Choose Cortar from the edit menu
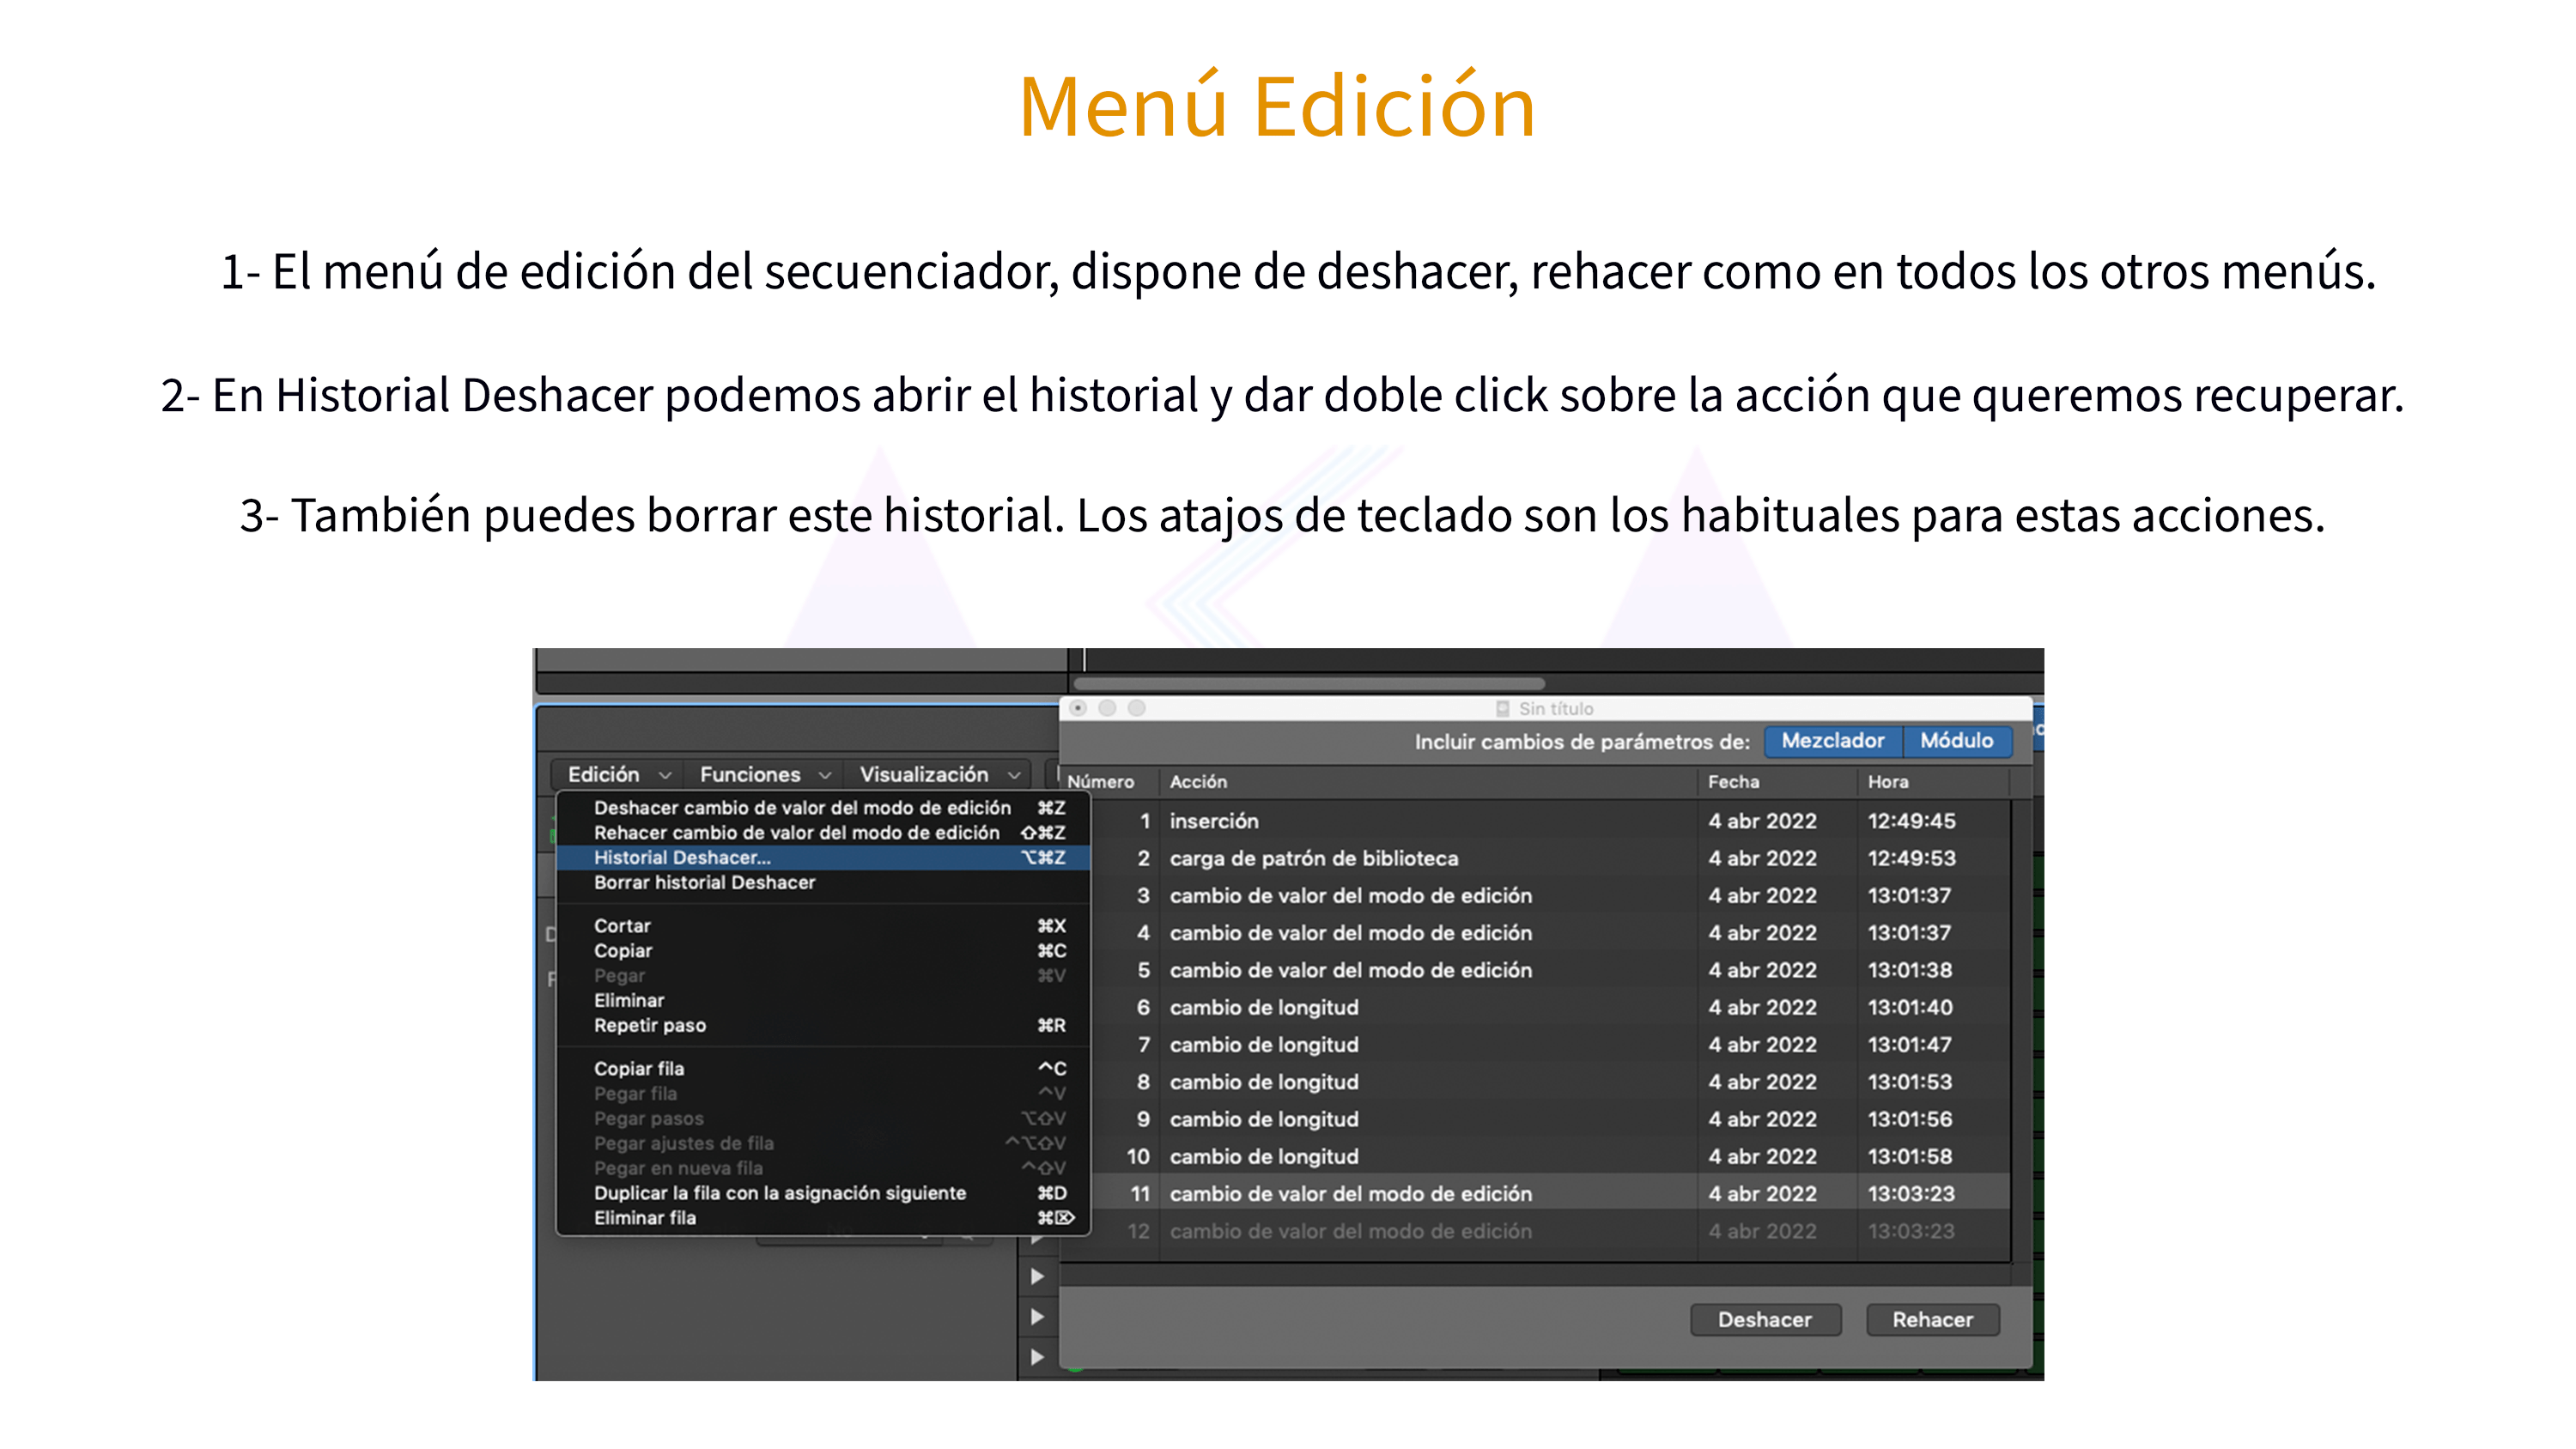This screenshot has width=2576, height=1449. click(823, 926)
